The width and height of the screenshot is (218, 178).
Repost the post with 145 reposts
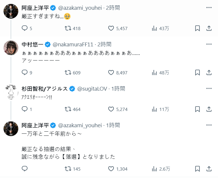click(68, 169)
